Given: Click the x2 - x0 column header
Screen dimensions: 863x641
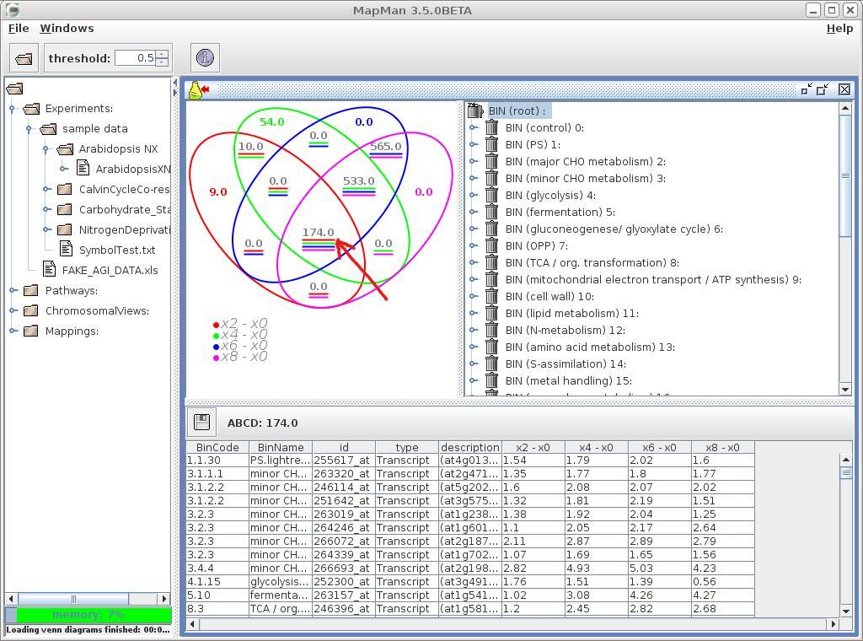Looking at the screenshot, I should pyautogui.click(x=533, y=447).
